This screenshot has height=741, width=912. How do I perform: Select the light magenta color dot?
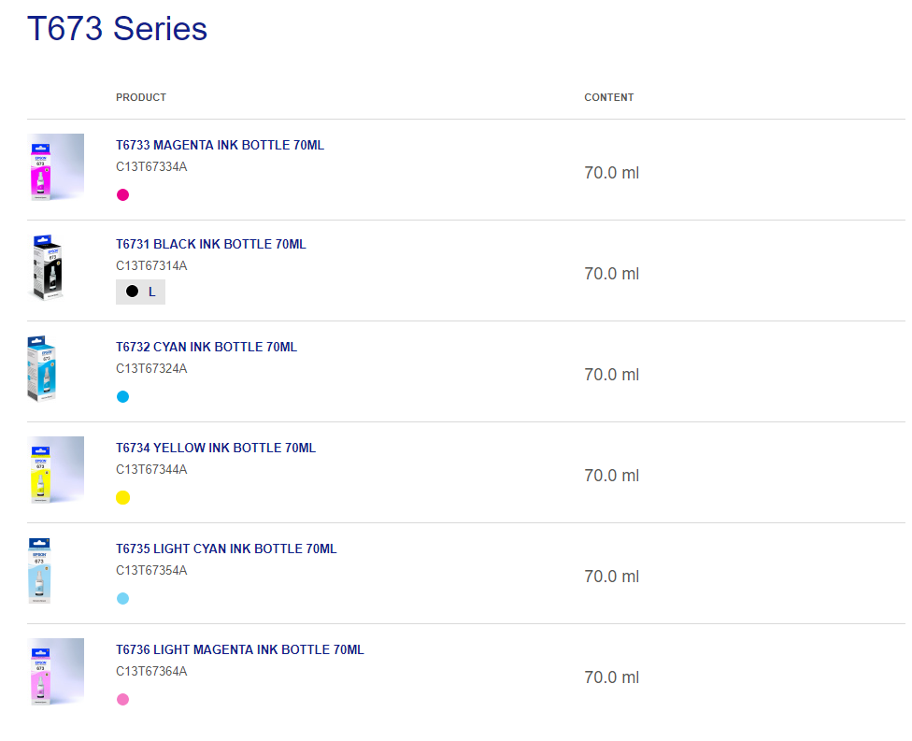[x=122, y=700]
